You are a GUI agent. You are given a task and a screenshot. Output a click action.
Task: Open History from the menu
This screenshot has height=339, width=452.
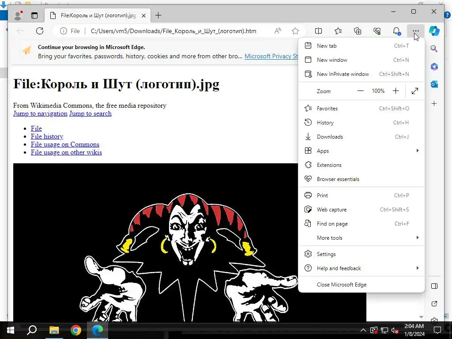tap(361, 123)
